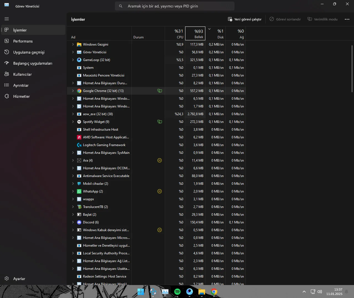Click the efficiency leaf icon on Chrome row
The height and width of the screenshot is (298, 354).
[160, 91]
